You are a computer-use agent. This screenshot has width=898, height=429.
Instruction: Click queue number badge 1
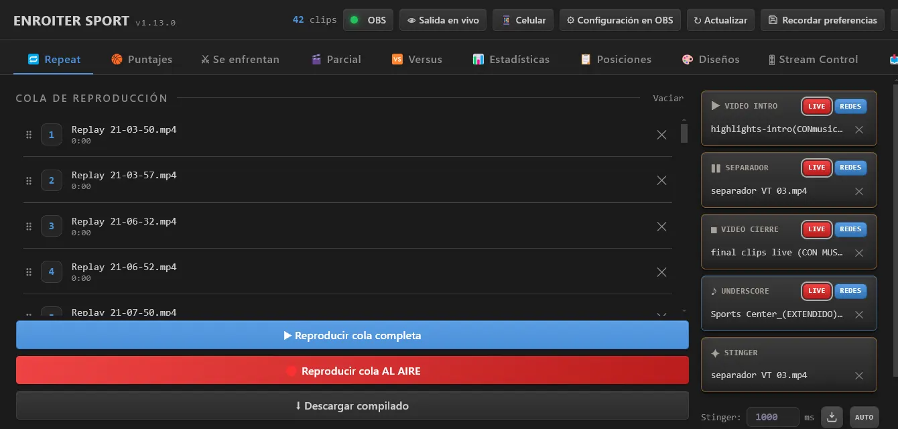52,135
